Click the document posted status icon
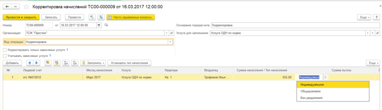 click(106, 25)
